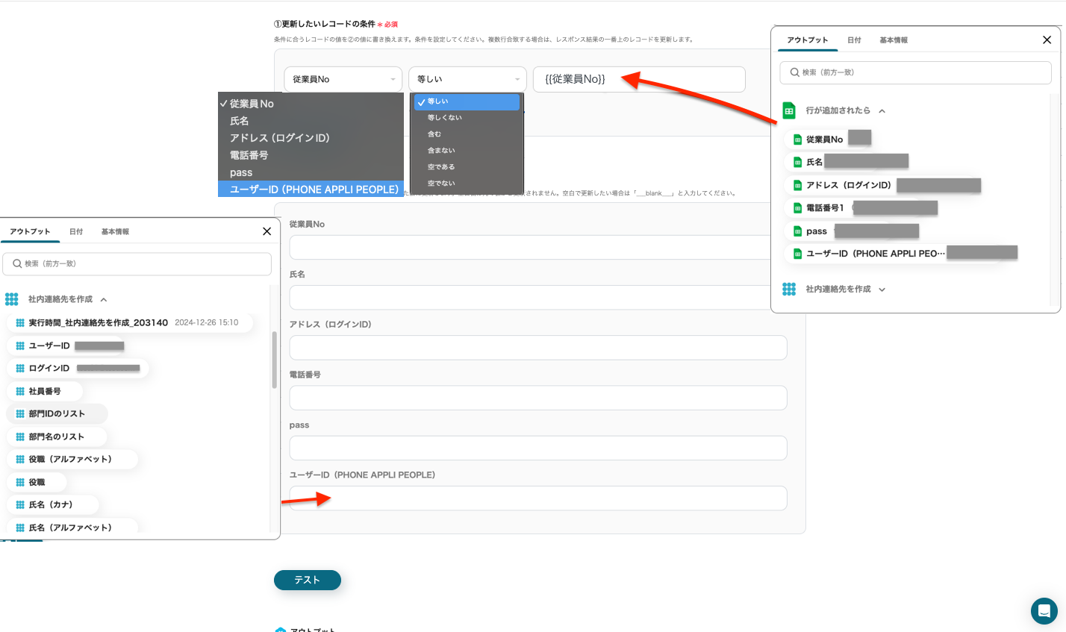
Task: Close the right output panel
Action: coord(1047,40)
